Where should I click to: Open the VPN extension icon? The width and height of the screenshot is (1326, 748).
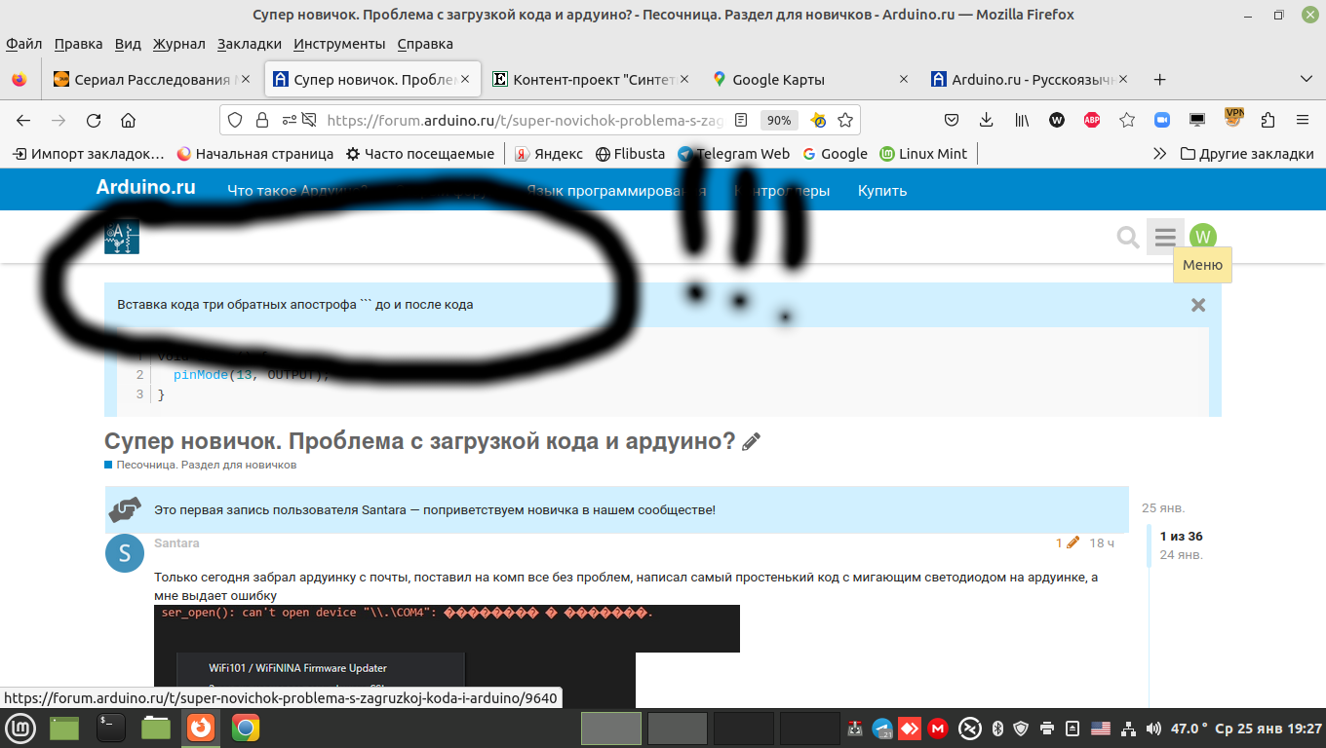[1234, 118]
